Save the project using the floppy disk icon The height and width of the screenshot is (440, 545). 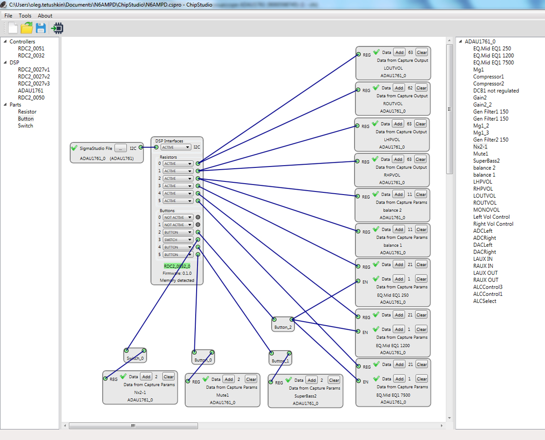tap(41, 28)
